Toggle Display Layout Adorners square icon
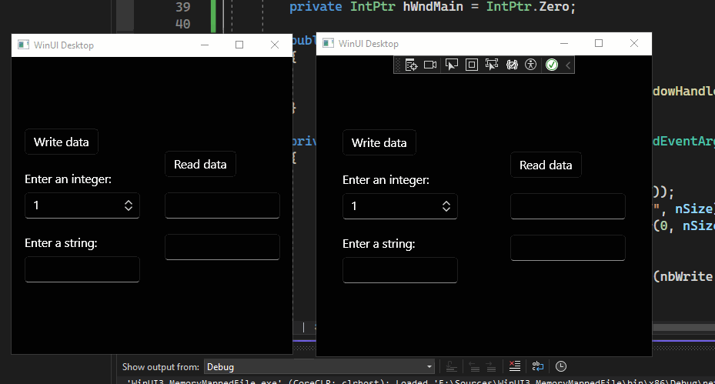The width and height of the screenshot is (715, 384). point(472,65)
